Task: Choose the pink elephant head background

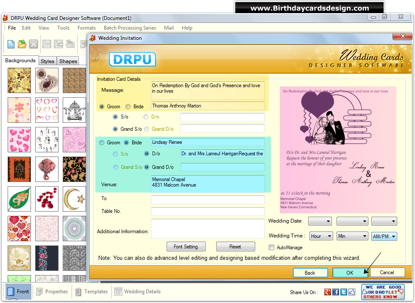Action: point(47,169)
